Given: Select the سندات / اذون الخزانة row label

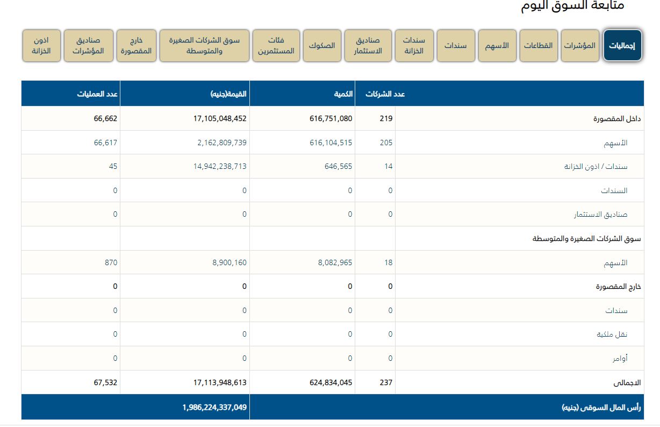Looking at the screenshot, I should pos(596,167).
